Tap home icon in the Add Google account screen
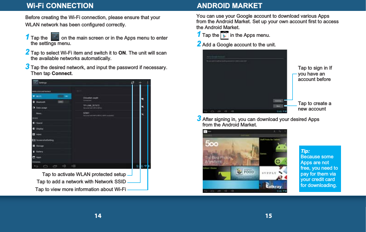This screenshot has width=366, height=232. tap(212, 111)
